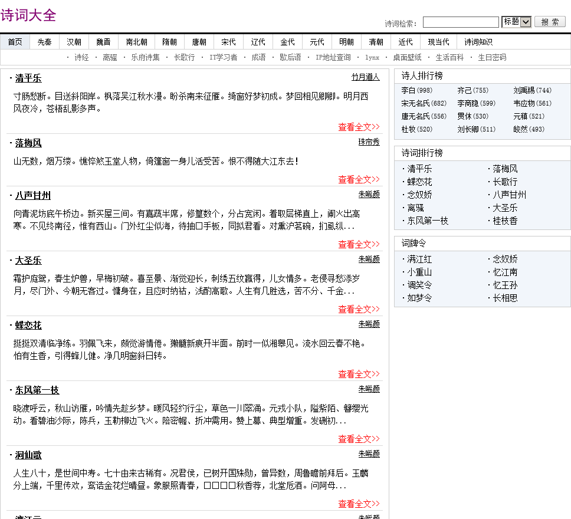This screenshot has height=519, width=571.
Task: Select the 宋代 navigation tab
Action: coord(229,42)
